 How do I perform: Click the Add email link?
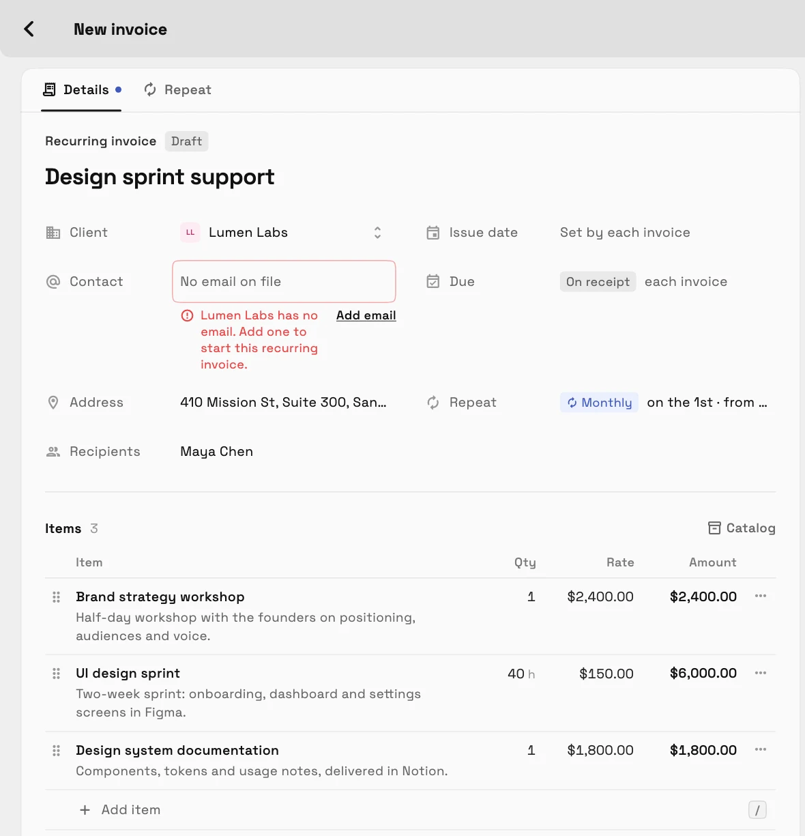point(366,315)
